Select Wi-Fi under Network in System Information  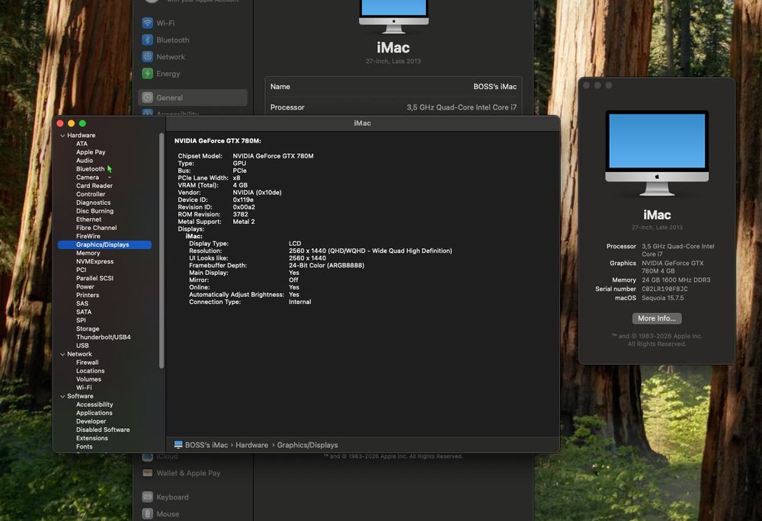(84, 388)
